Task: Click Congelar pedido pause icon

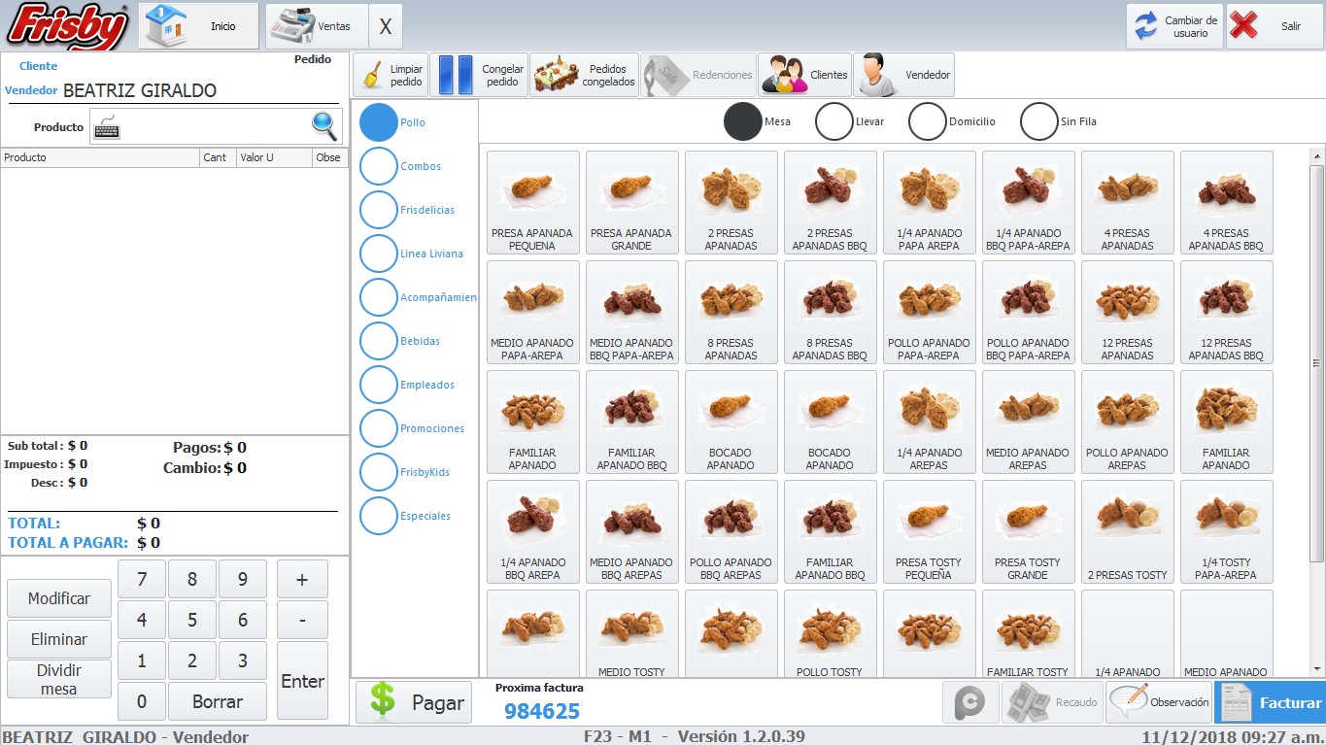Action: [x=479, y=75]
